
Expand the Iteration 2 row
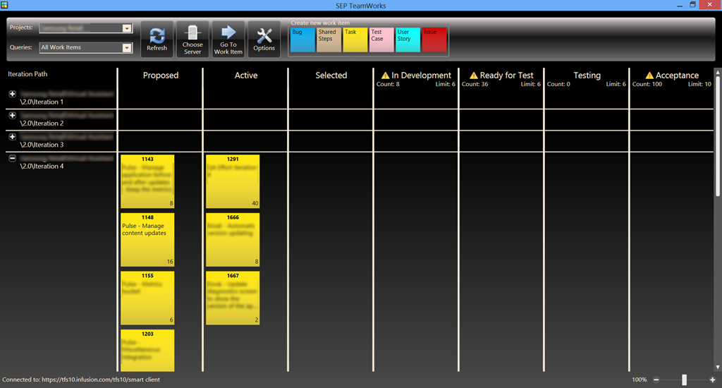13,115
